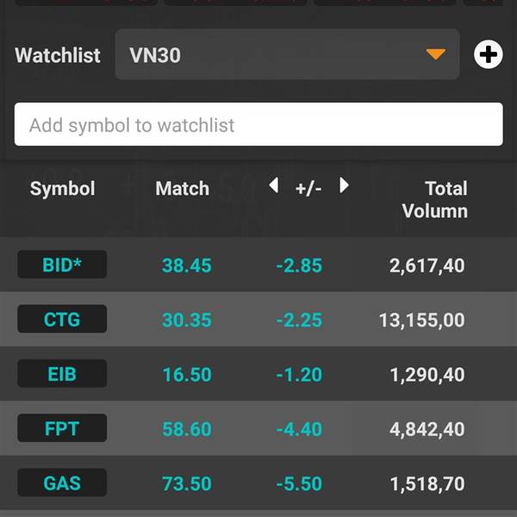
Task: Sort by the Symbol column header
Action: pos(62,188)
